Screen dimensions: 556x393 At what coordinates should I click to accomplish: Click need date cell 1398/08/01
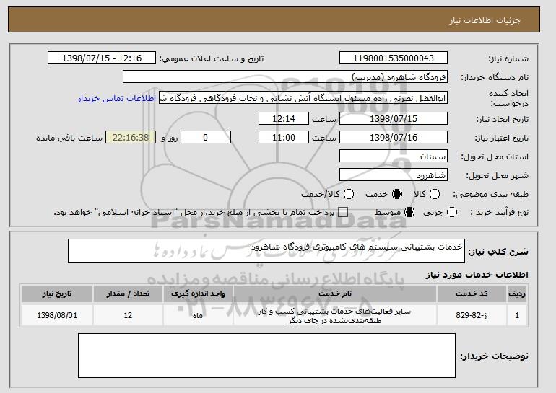coord(57,315)
